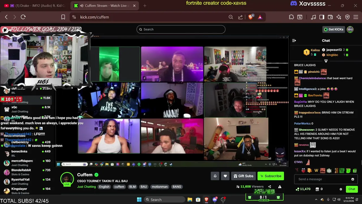
Task: Click jaqwaun13 in the leaderboard
Action: click(x=334, y=50)
